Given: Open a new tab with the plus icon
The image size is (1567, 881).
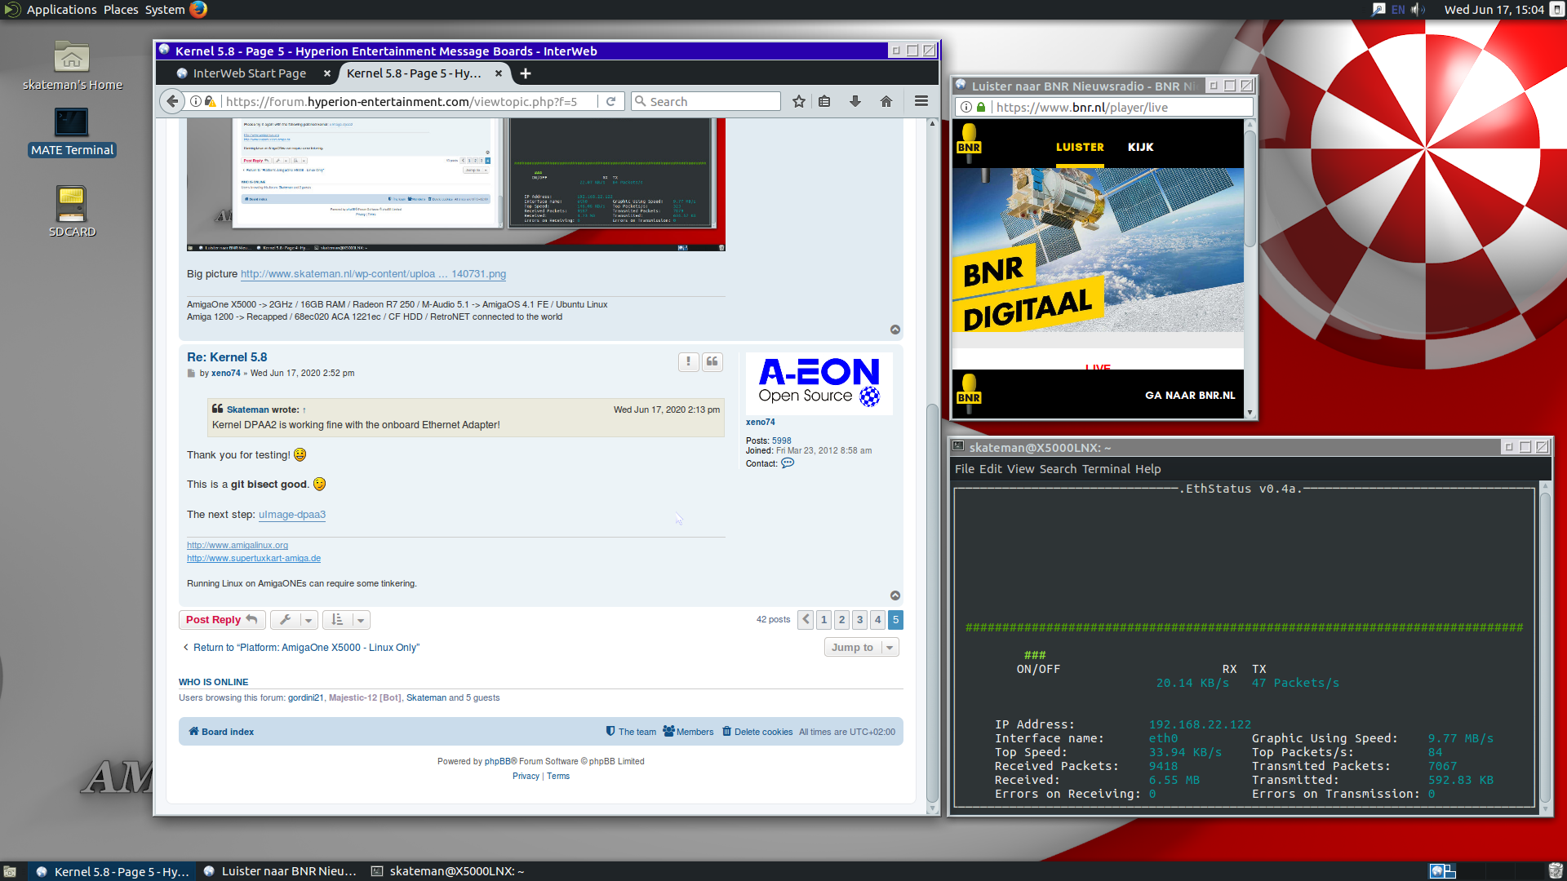Looking at the screenshot, I should (526, 73).
